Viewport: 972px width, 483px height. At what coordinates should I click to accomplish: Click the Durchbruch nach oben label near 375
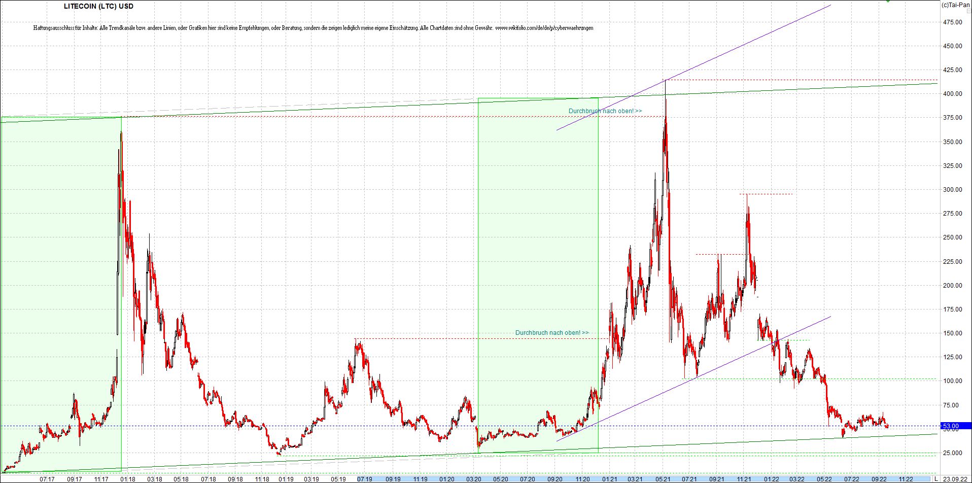[605, 111]
